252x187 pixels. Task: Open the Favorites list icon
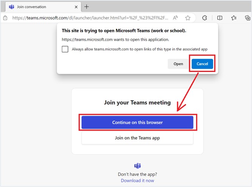click(x=234, y=18)
